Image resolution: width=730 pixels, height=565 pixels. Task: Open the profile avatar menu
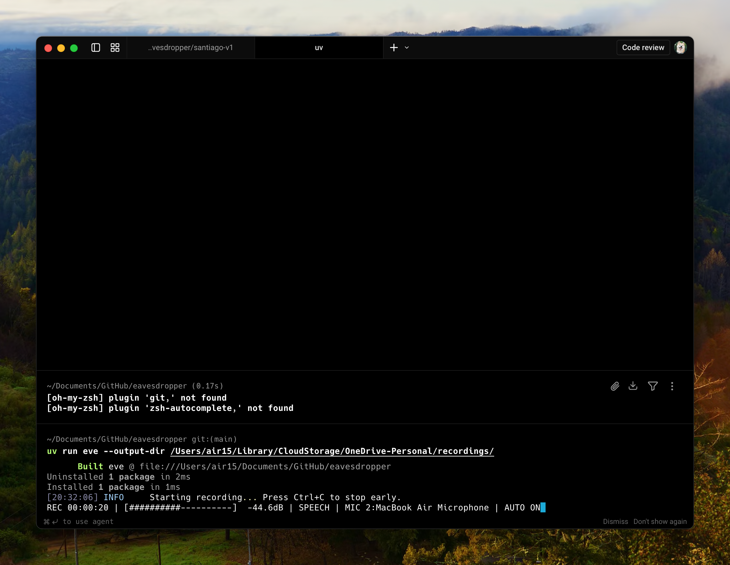[x=681, y=48]
